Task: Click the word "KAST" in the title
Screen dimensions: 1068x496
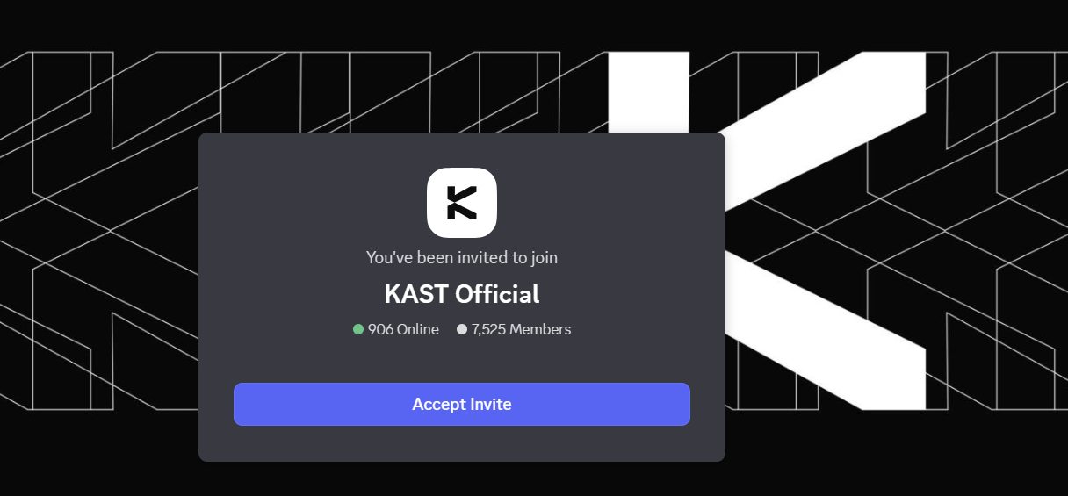Action: pos(416,294)
